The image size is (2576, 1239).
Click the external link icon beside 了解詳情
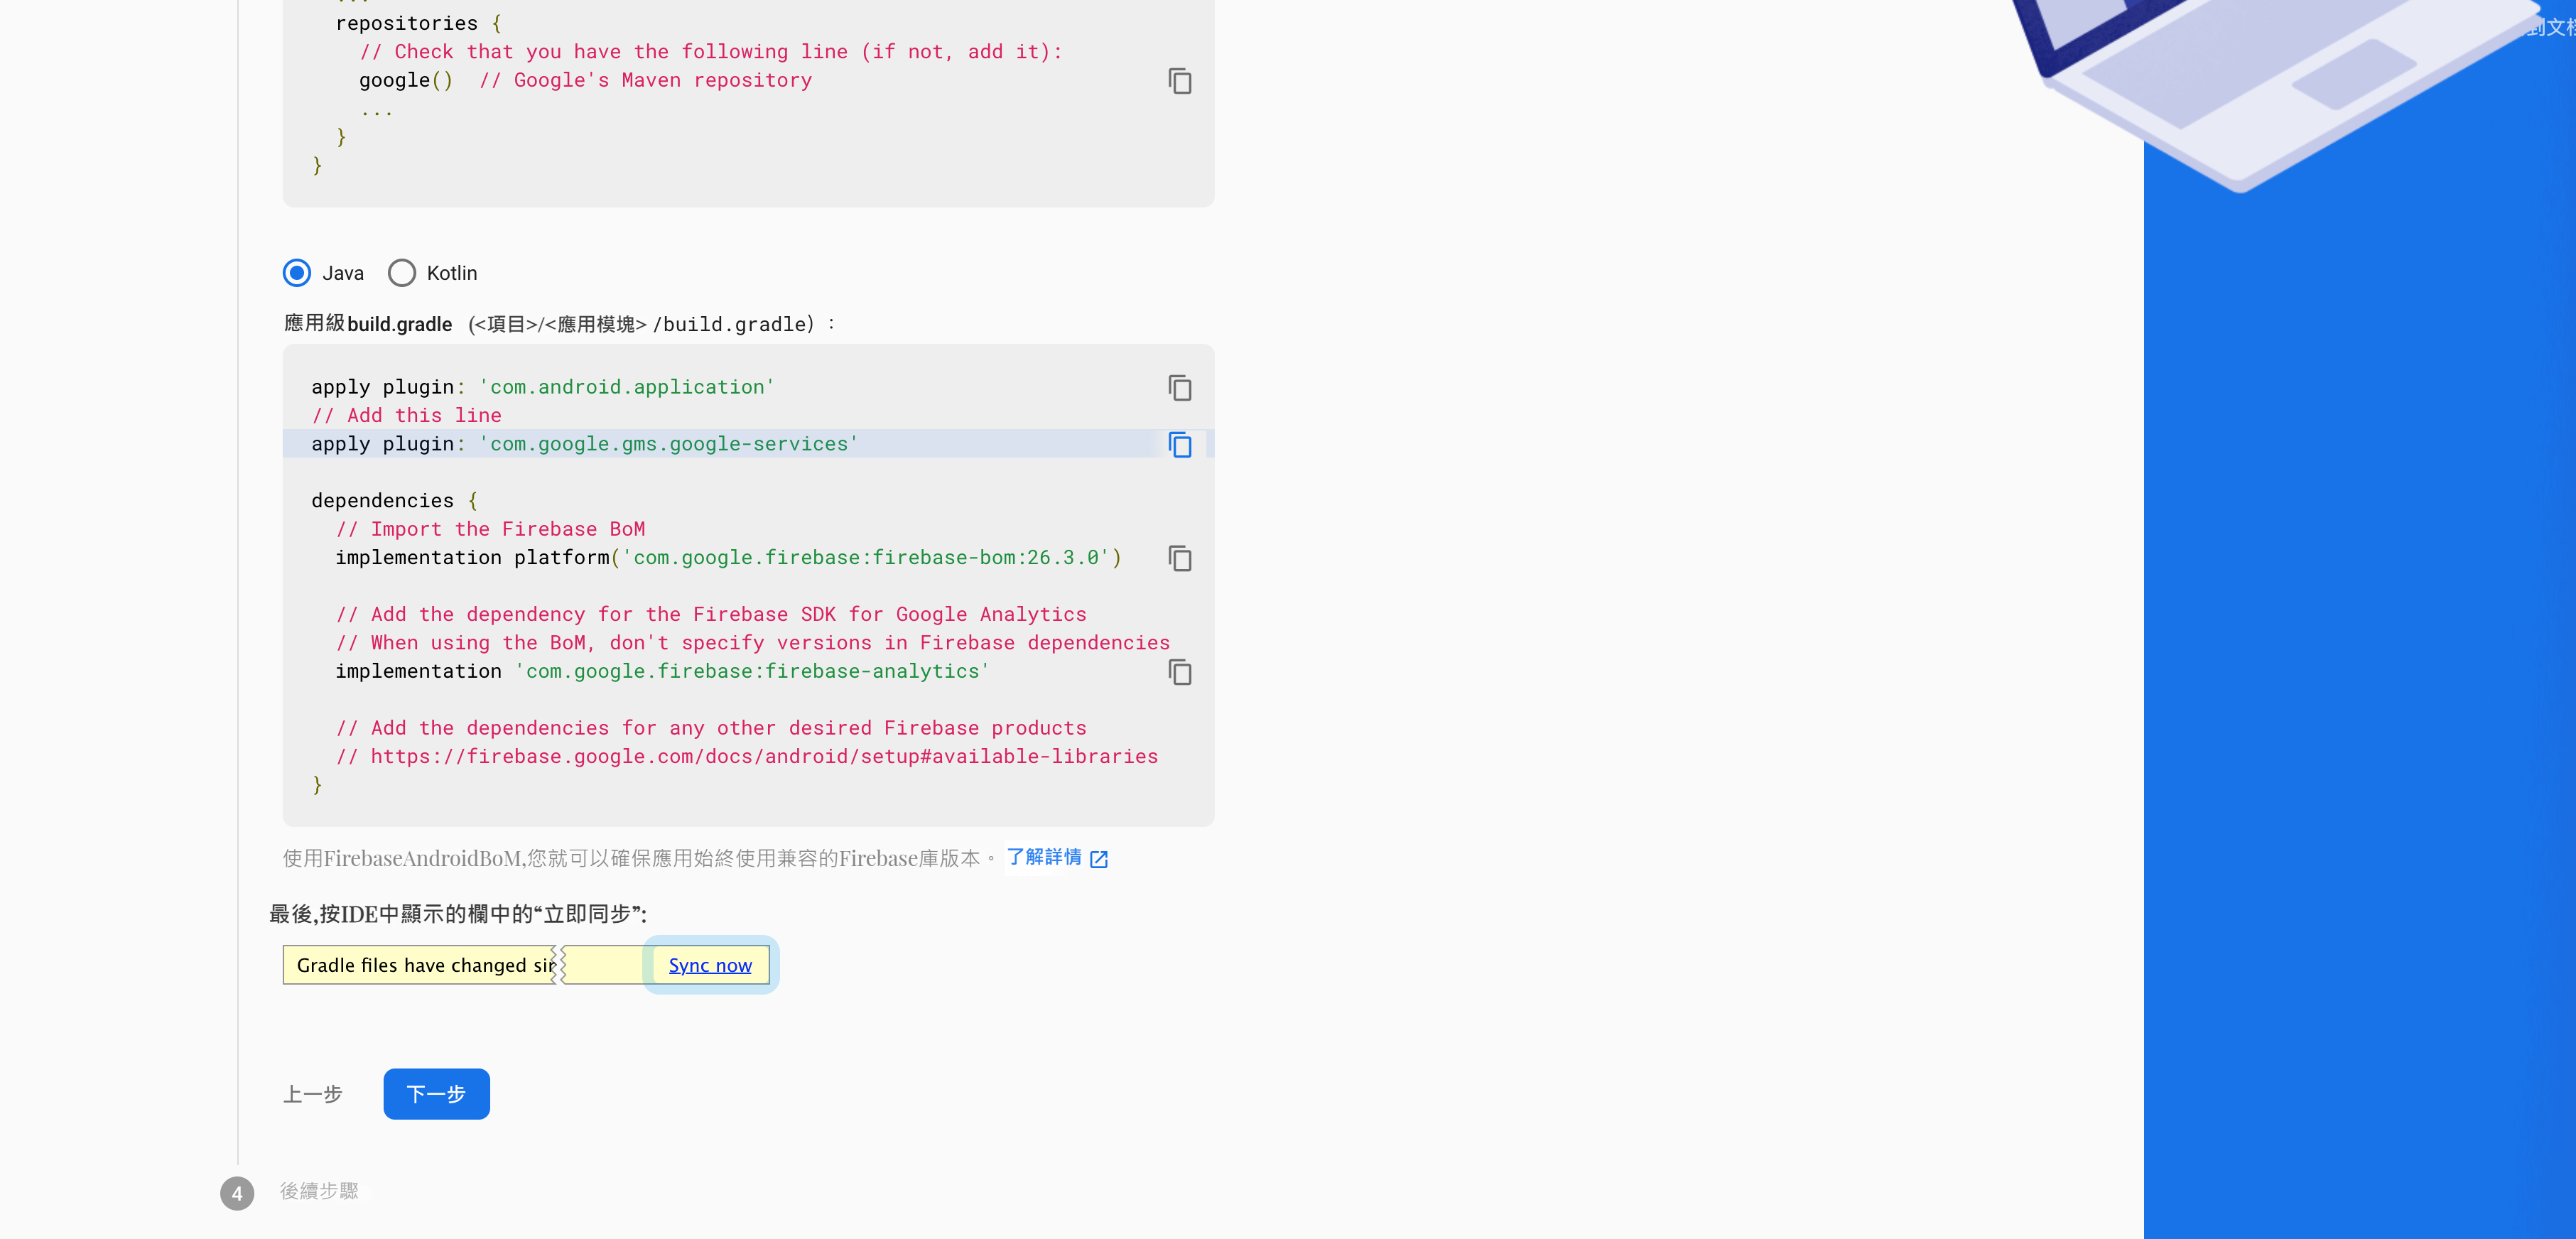pyautogui.click(x=1099, y=859)
